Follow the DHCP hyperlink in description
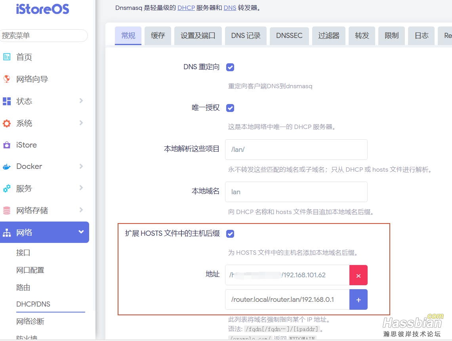Screen dimensions: 452x341 [186, 8]
